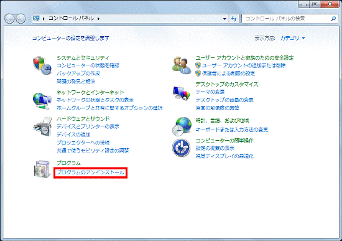
Task: Click the shield icon beside 保護者による制限の設定
Action: [x=198, y=73]
